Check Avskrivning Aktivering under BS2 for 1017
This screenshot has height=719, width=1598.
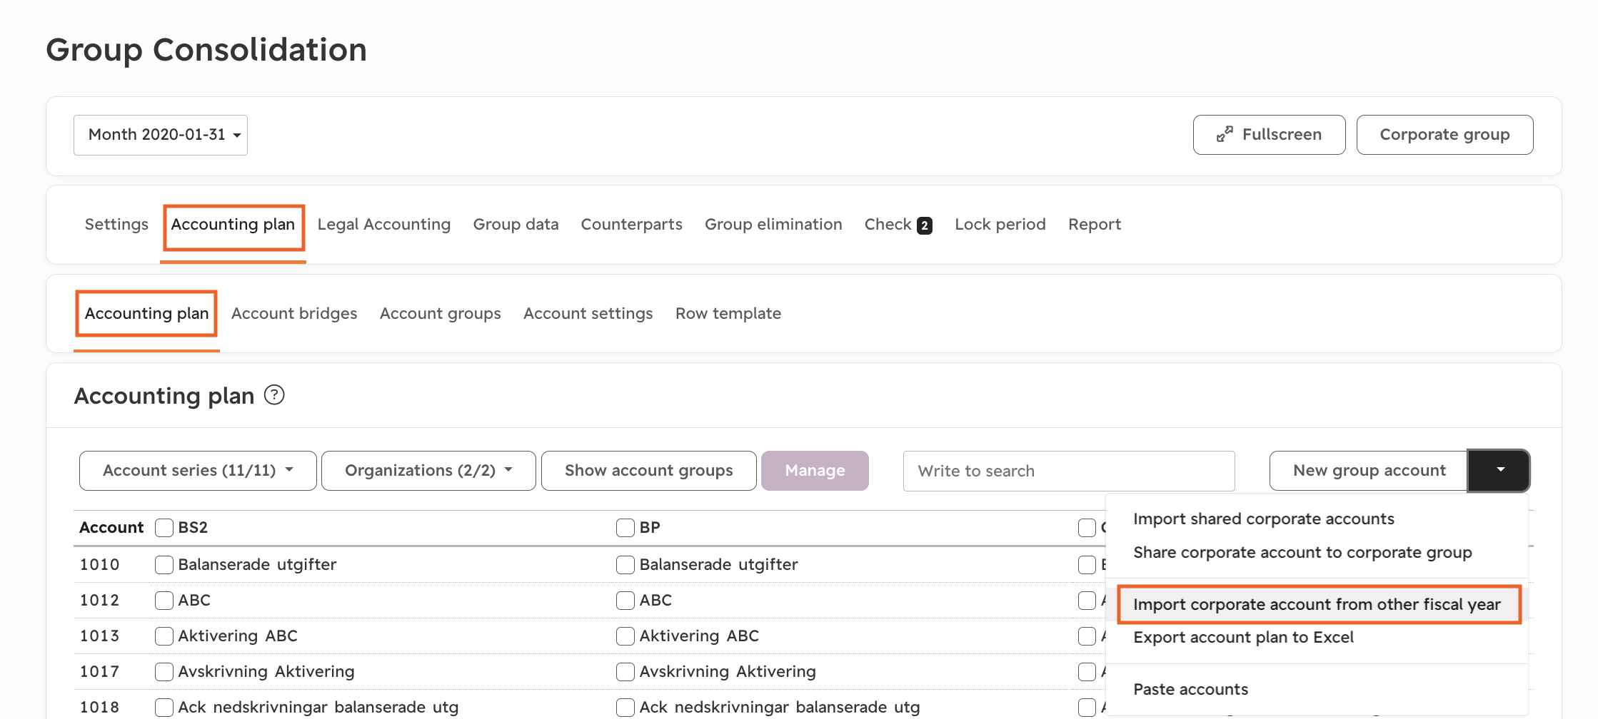pos(164,672)
